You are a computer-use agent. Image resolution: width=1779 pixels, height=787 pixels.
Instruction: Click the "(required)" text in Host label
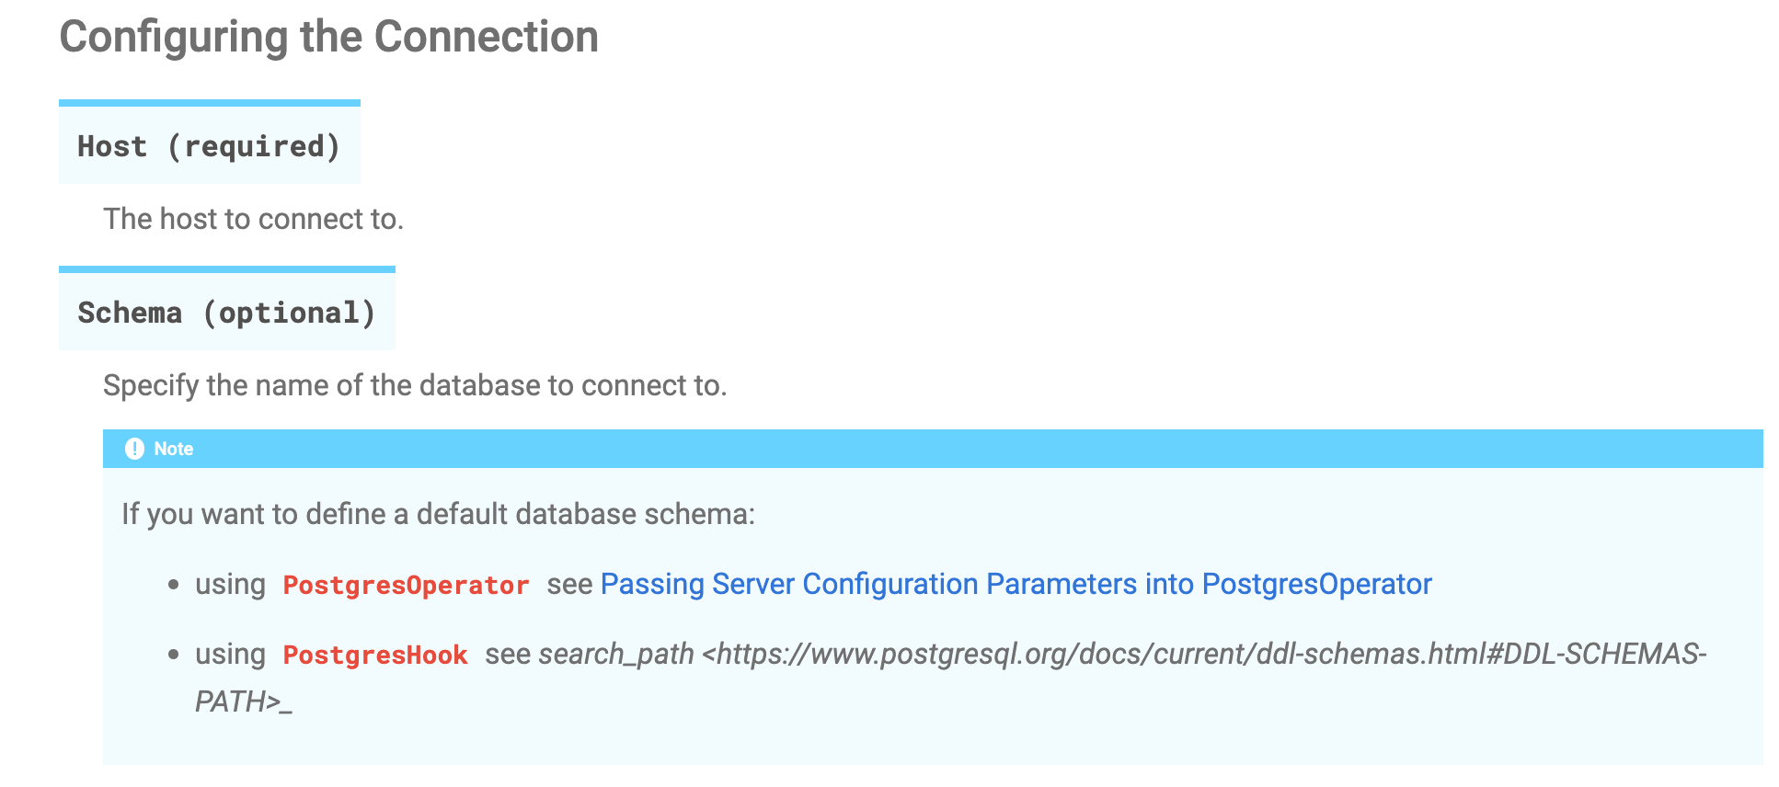[254, 146]
